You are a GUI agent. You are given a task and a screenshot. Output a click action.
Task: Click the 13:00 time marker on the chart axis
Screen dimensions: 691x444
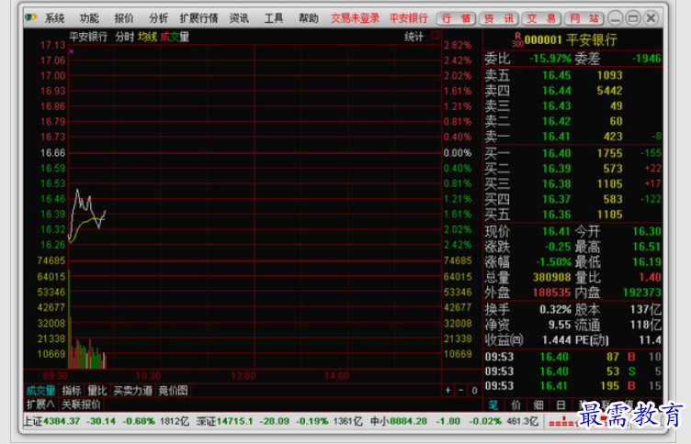coord(244,376)
